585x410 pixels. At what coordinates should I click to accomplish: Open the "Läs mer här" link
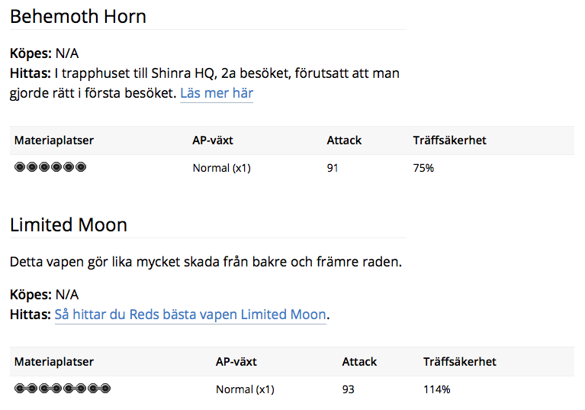point(217,93)
